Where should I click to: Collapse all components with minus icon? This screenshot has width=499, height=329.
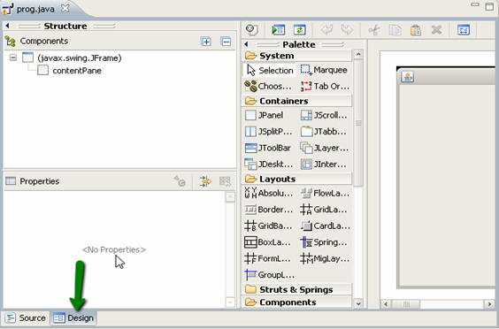tap(226, 42)
